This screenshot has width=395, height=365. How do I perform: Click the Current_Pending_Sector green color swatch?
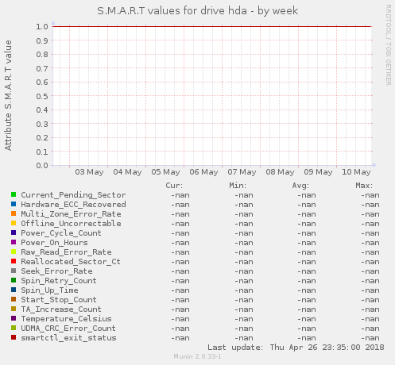pos(14,194)
